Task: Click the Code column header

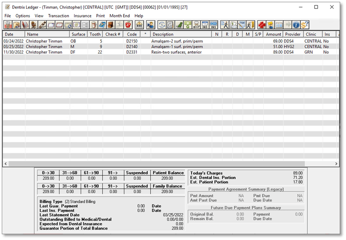Action: pos(132,34)
